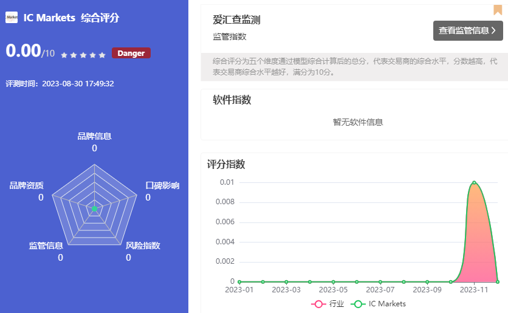Click the red Danger badge
The image size is (508, 313).
pyautogui.click(x=131, y=53)
